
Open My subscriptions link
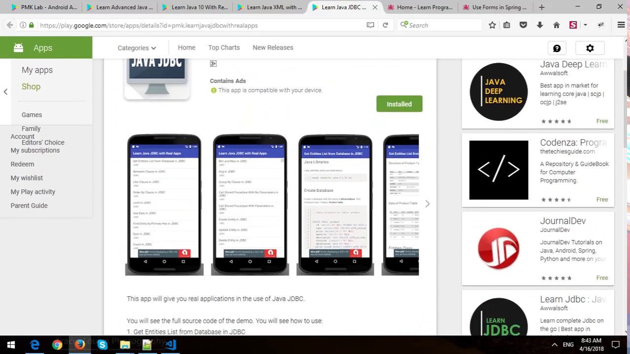click(35, 150)
